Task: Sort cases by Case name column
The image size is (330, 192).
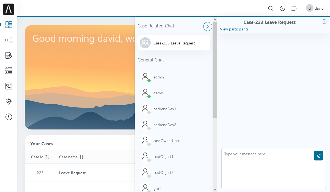Action: click(81, 157)
